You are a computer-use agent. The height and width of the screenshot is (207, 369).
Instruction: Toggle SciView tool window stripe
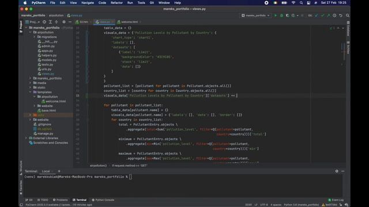348,48
